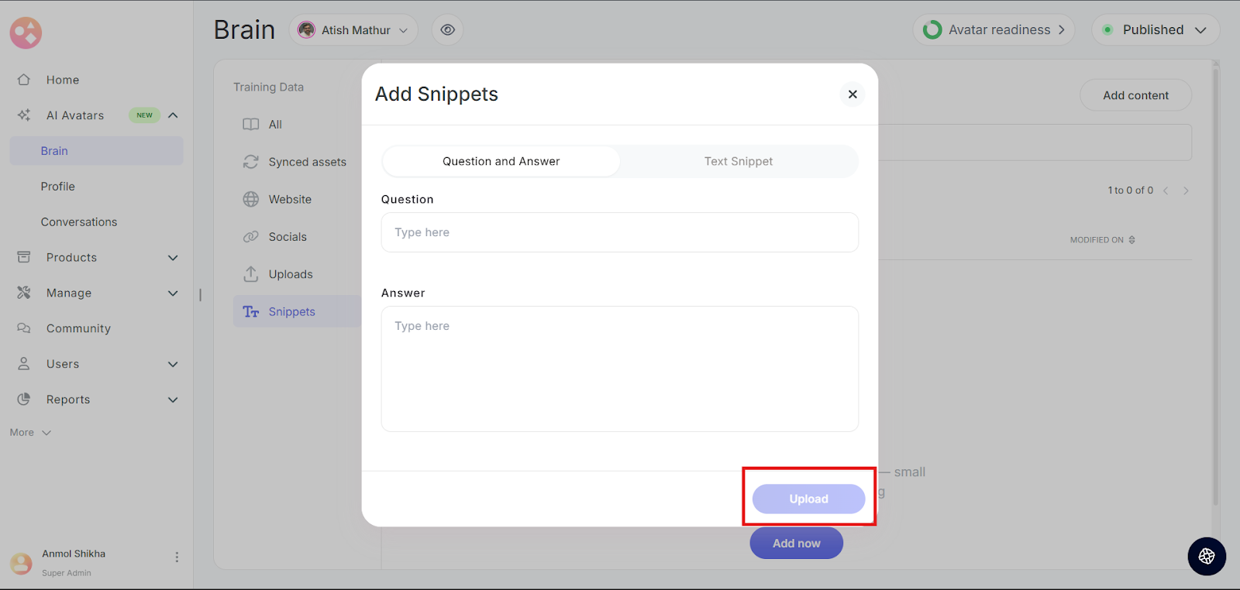Select the Socials link icon
The width and height of the screenshot is (1240, 590).
click(251, 237)
